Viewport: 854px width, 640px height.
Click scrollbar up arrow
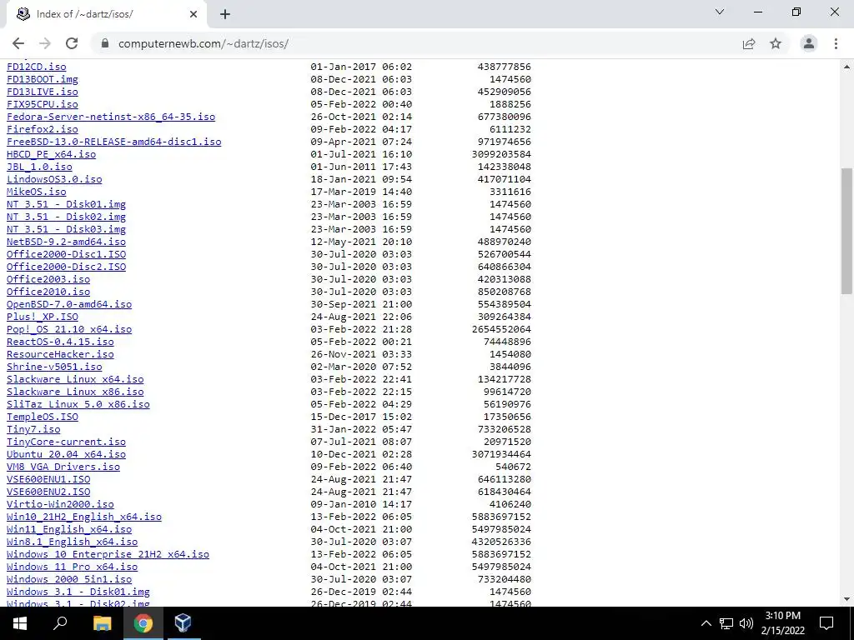pos(846,67)
